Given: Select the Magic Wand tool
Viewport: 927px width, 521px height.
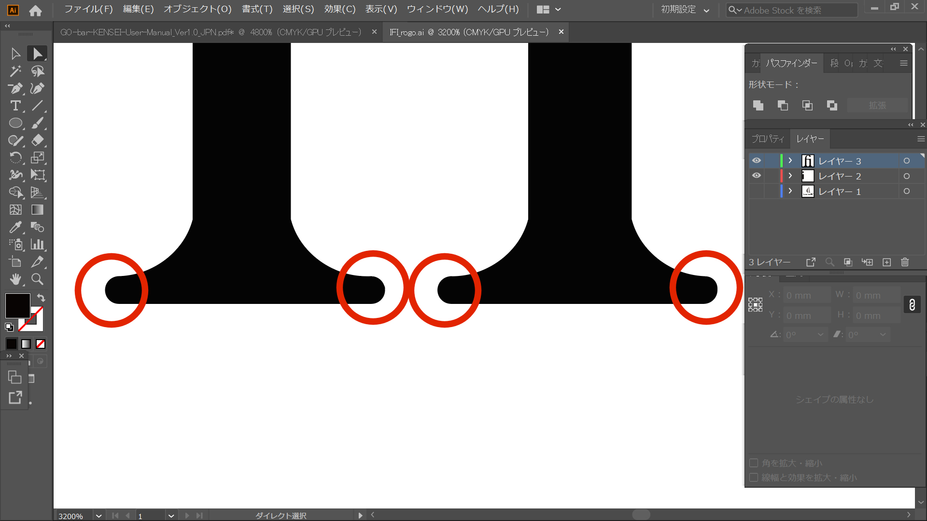Looking at the screenshot, I should 15,71.
